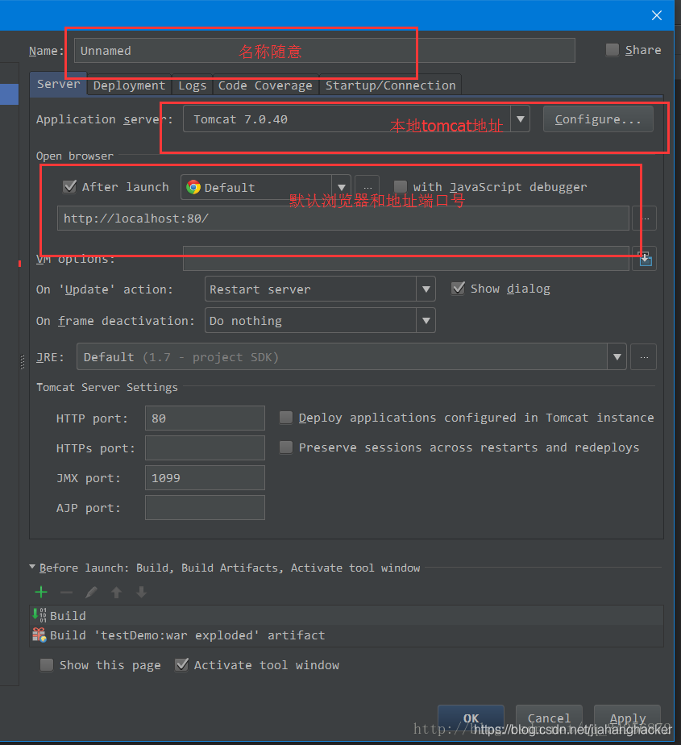Image resolution: width=681 pixels, height=745 pixels.
Task: Enable Deploy applications configured in Tomcat instance
Action: [x=286, y=418]
